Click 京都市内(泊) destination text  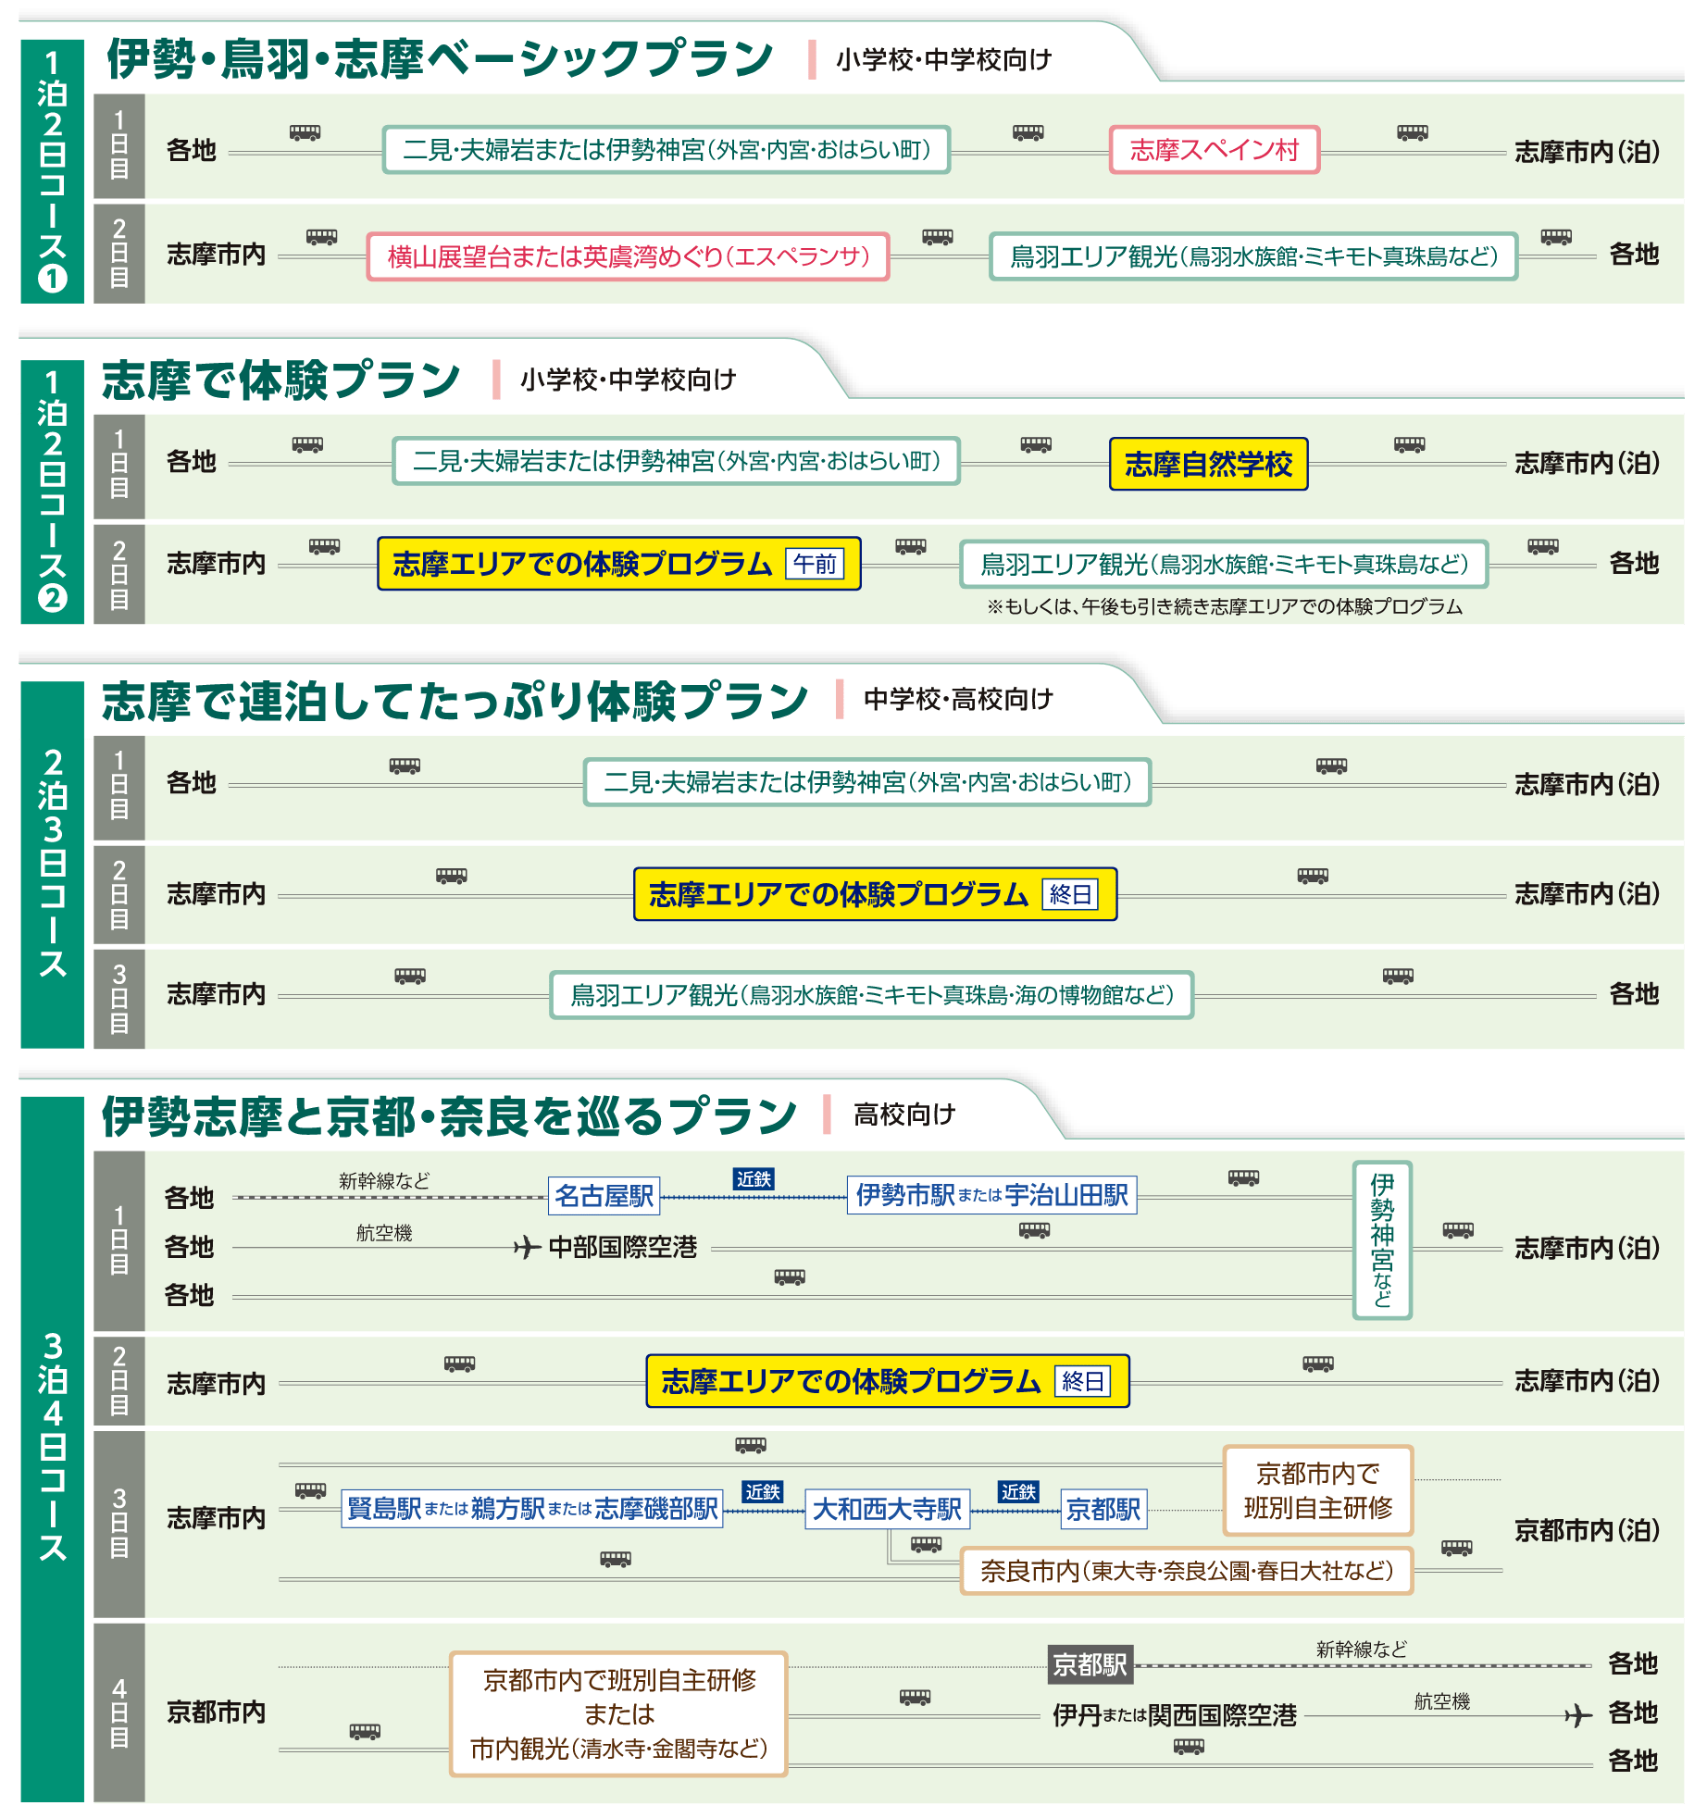point(1587,1530)
